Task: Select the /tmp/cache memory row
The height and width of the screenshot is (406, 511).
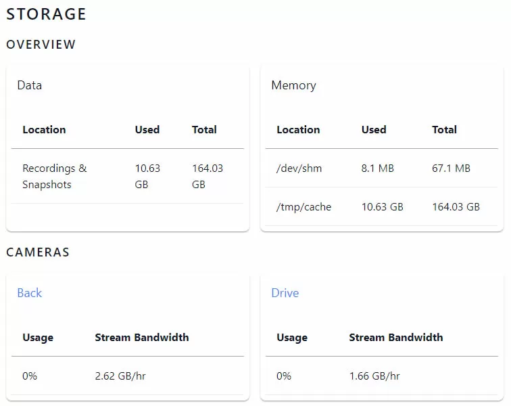Action: coord(382,206)
